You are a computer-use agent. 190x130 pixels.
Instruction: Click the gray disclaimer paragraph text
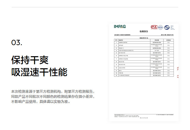click(x=53, y=96)
